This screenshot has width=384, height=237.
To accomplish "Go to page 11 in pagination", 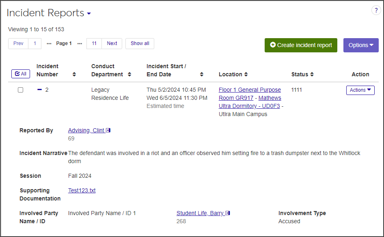I will click(94, 43).
